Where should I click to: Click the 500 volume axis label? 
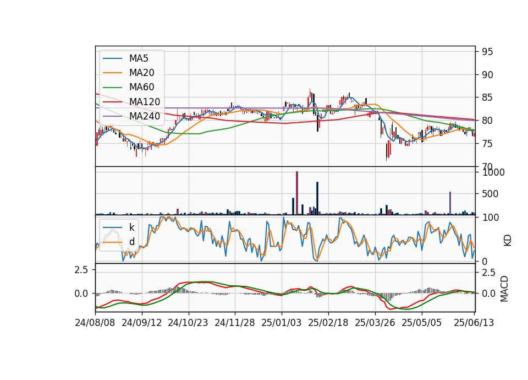[x=490, y=194]
